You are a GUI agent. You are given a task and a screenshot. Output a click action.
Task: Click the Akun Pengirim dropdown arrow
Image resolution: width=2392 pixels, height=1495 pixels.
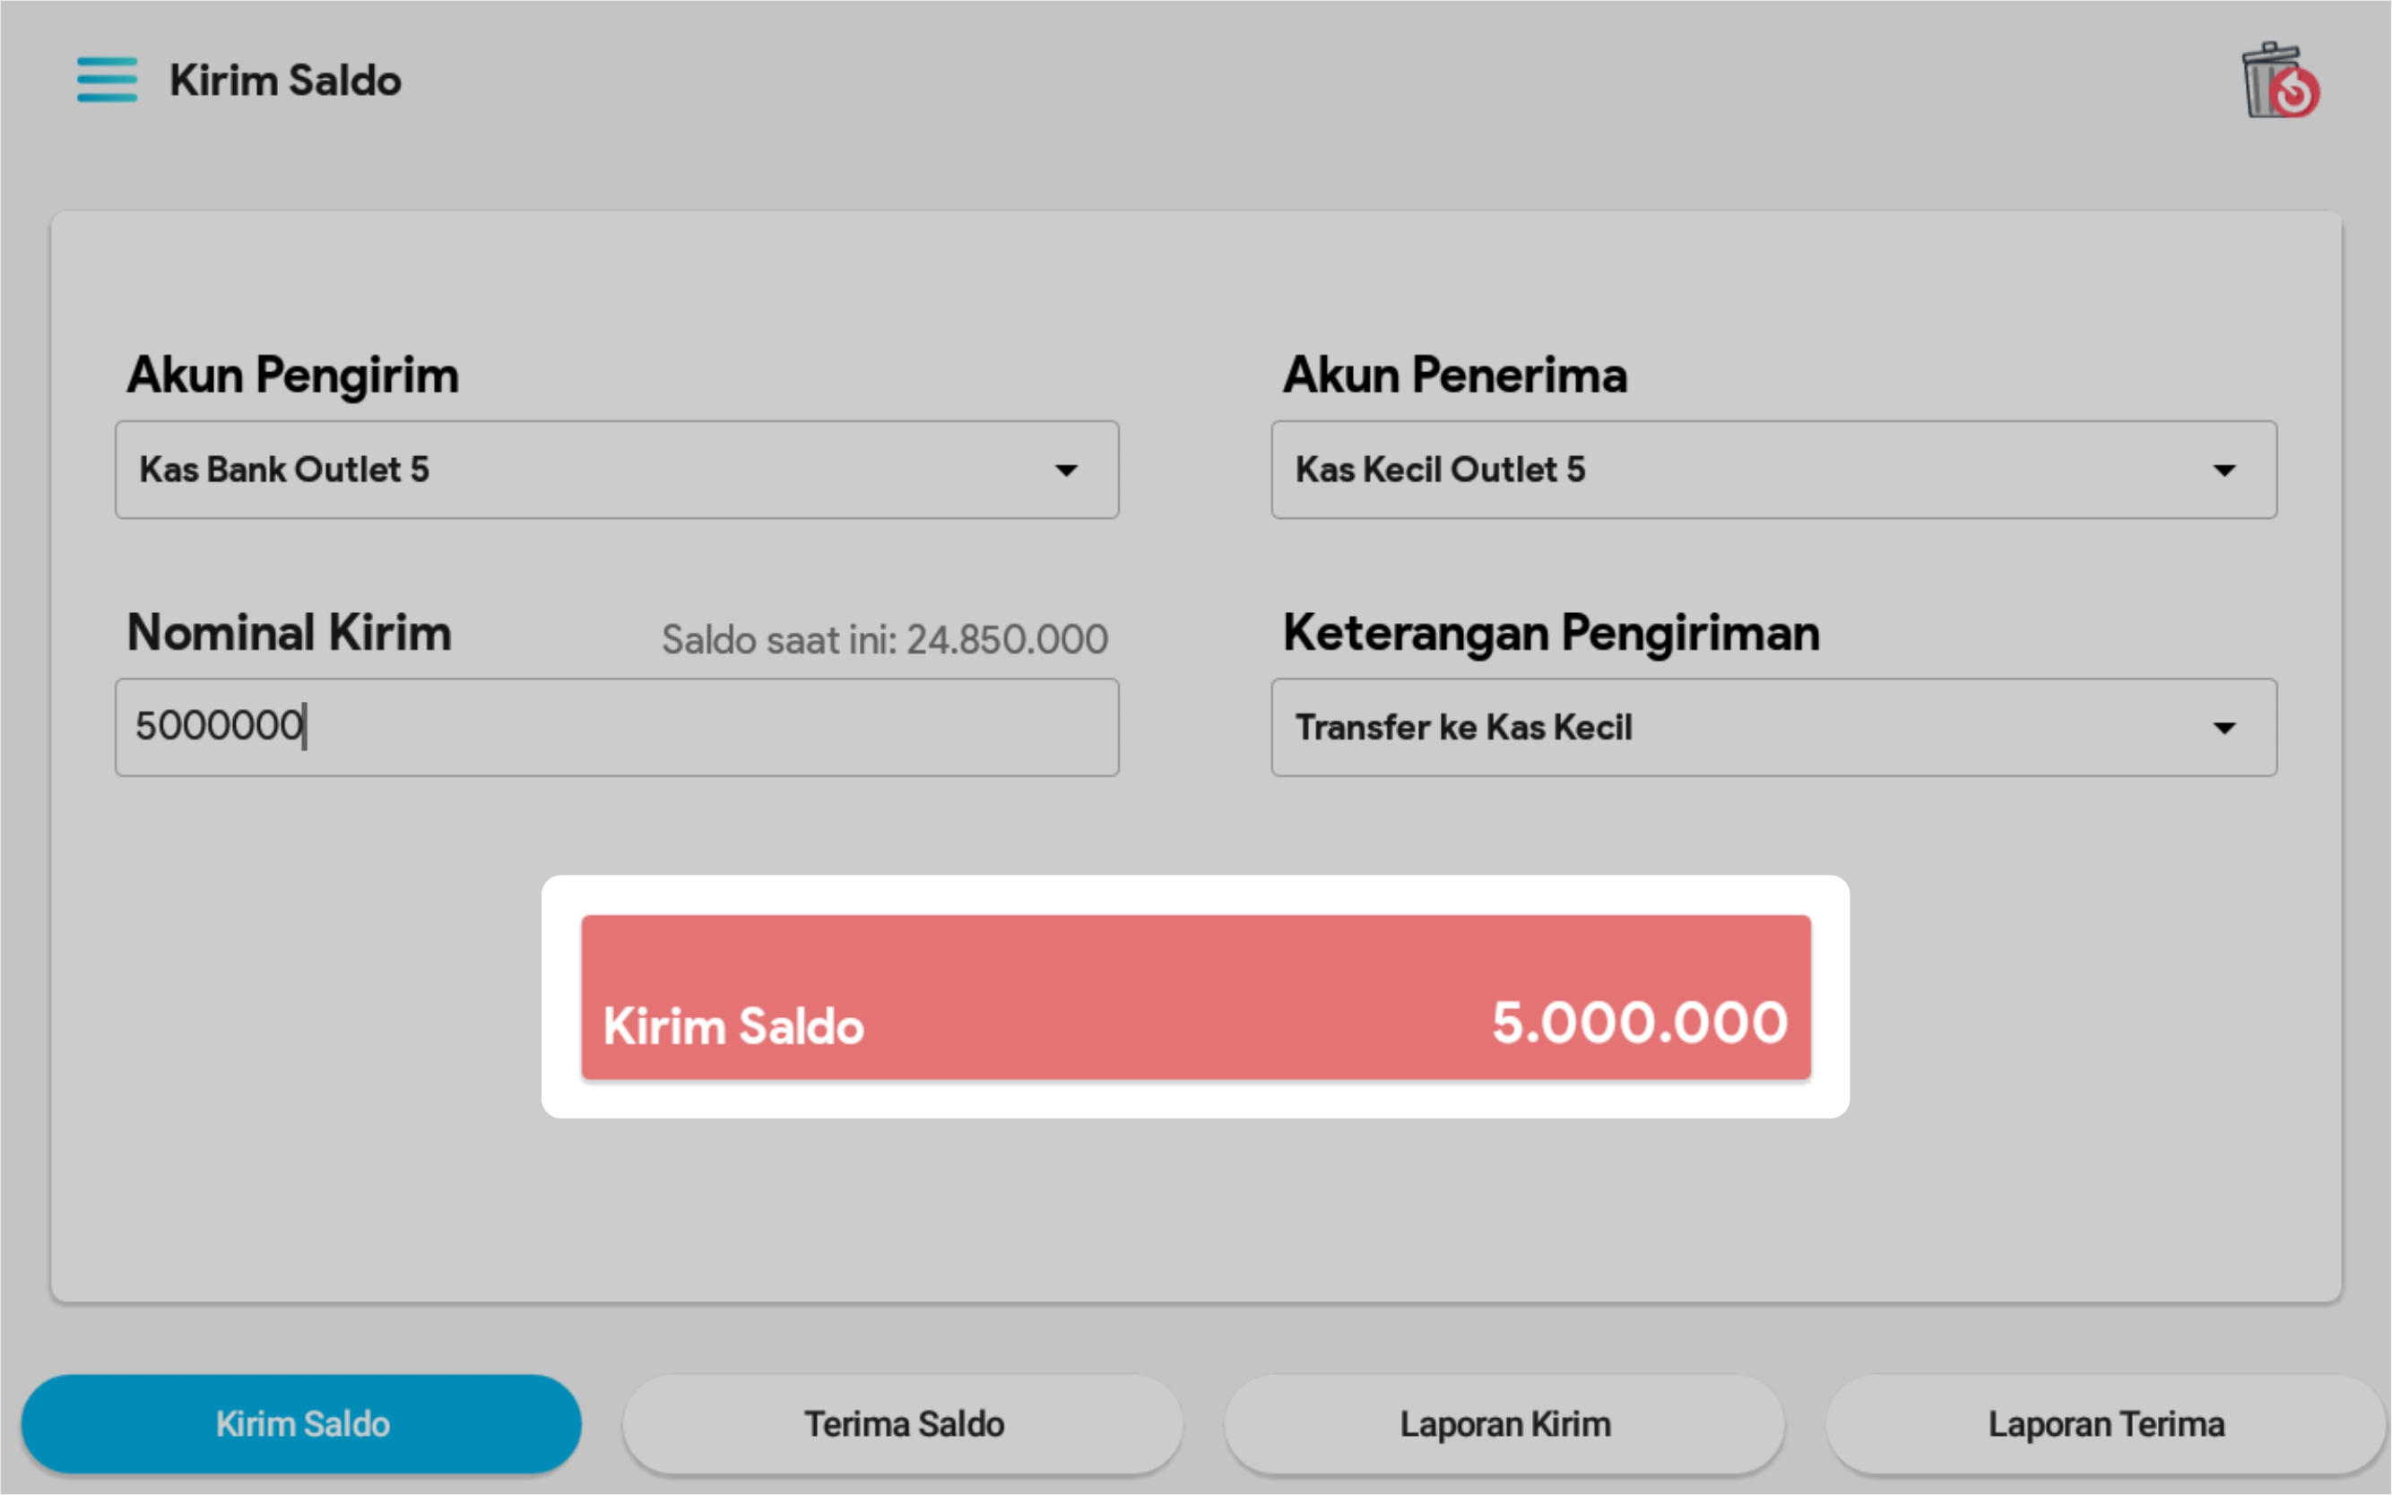click(1066, 470)
